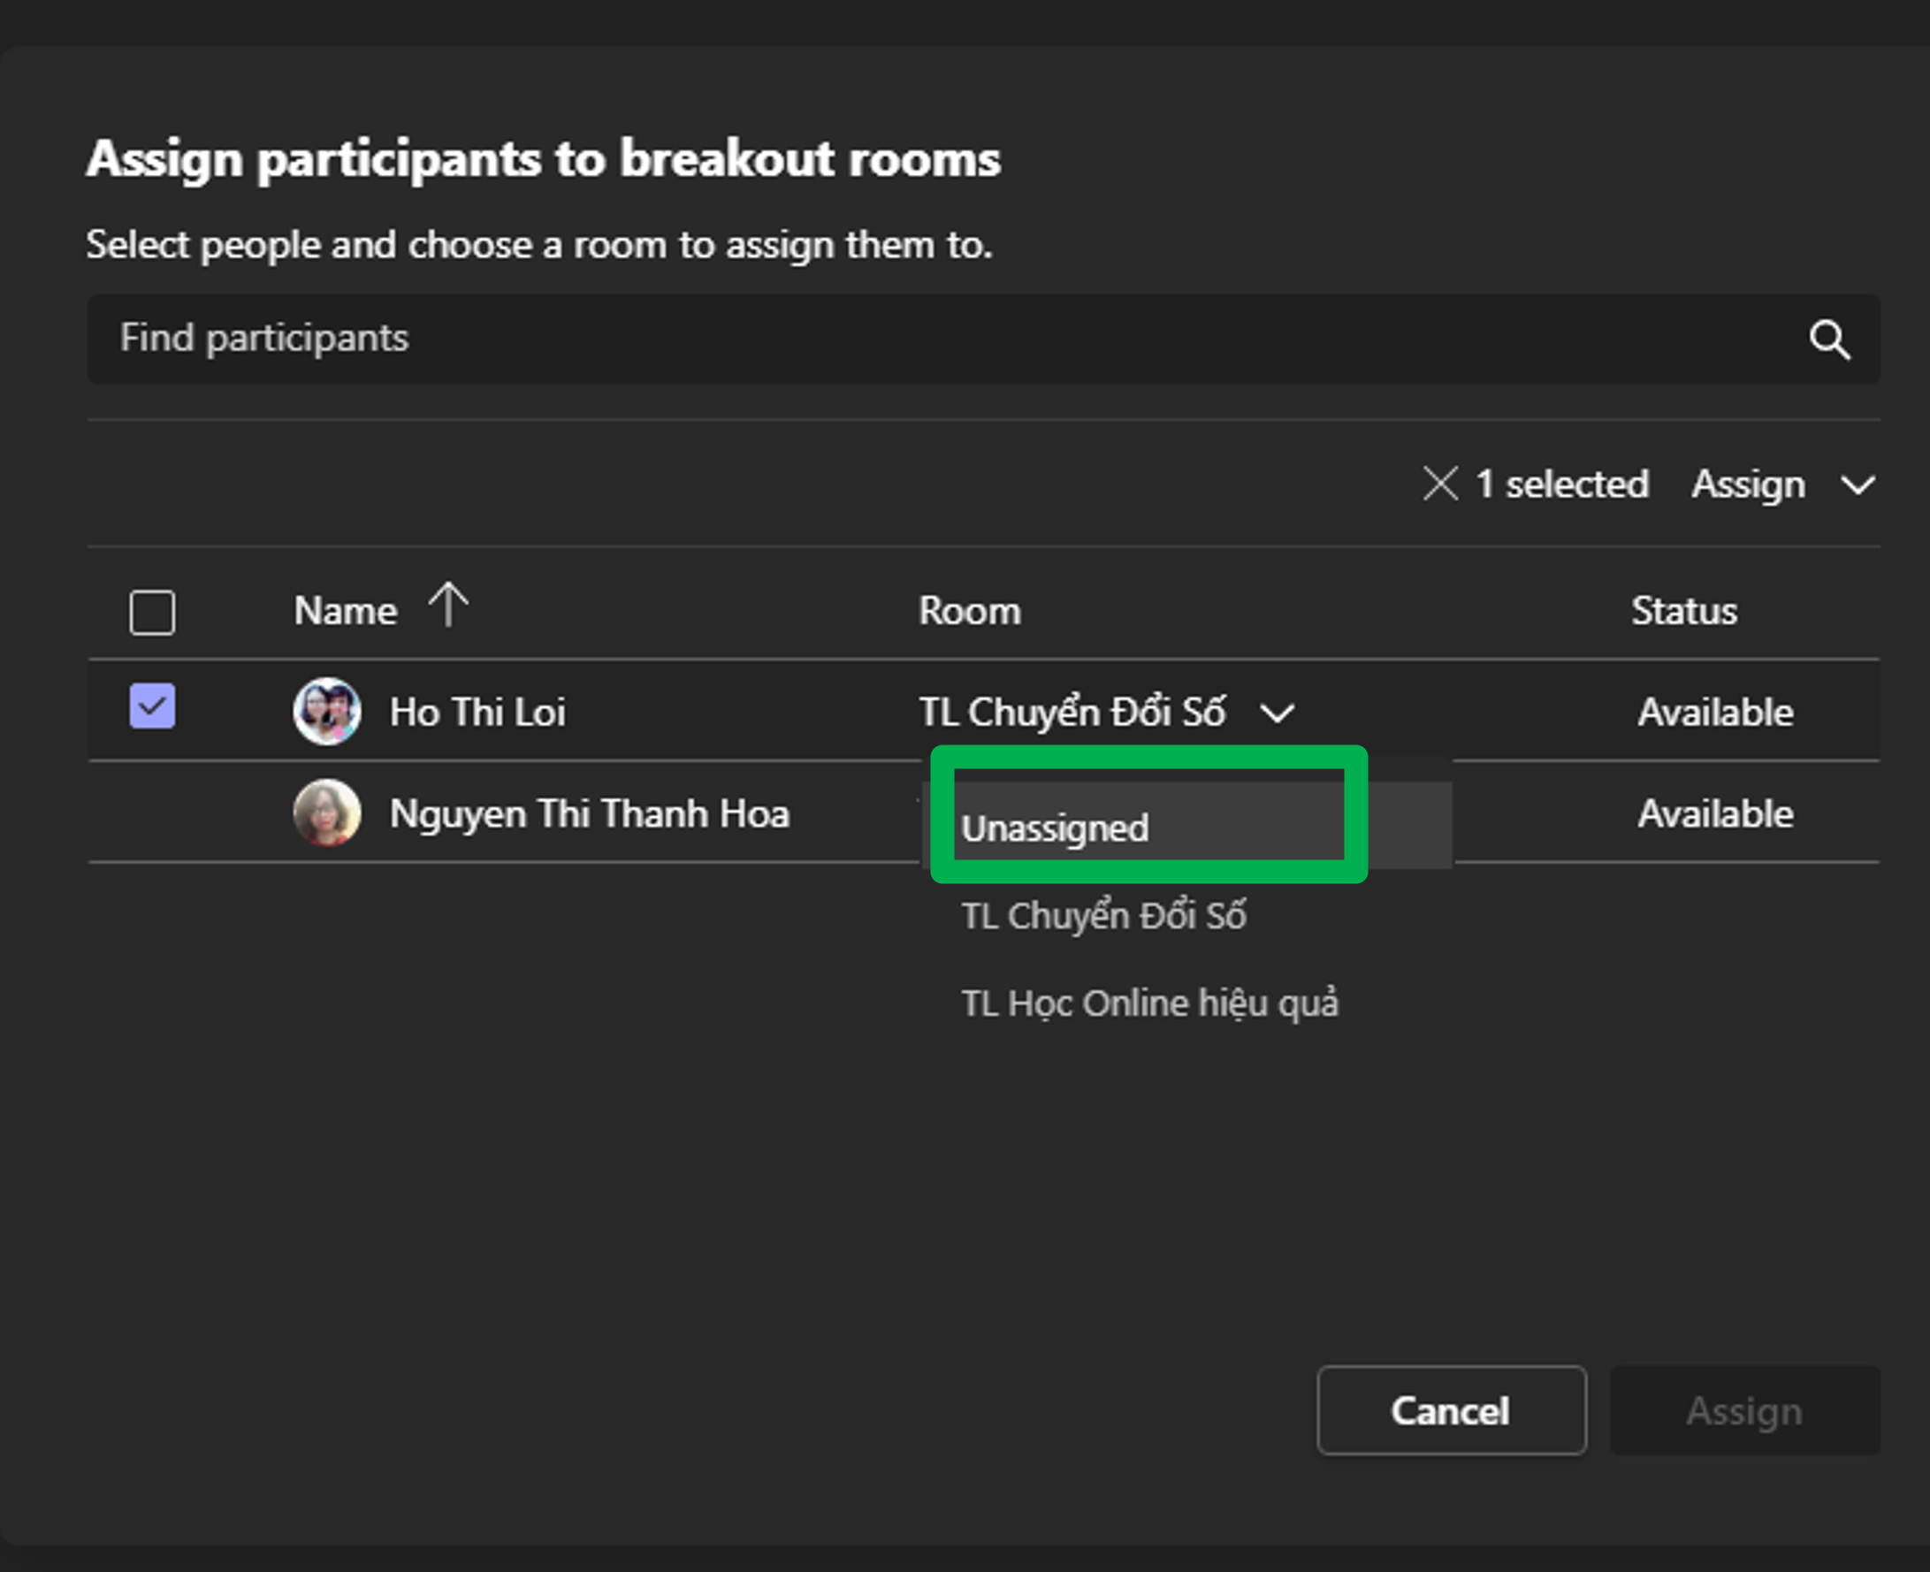Select Unassigned from room menu
Image resolution: width=1930 pixels, height=1572 pixels.
(x=1056, y=828)
